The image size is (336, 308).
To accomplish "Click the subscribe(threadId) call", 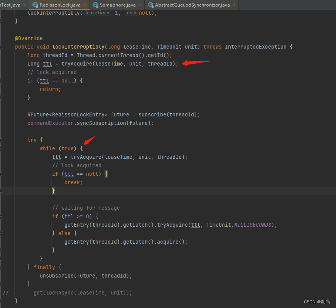I will click(x=167, y=115).
